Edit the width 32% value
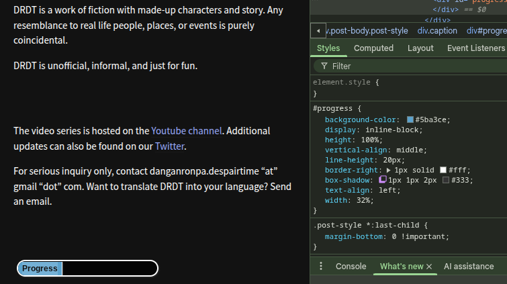The height and width of the screenshot is (284, 507). tap(363, 201)
